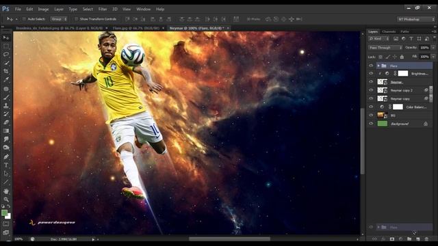Select the Healing Brush tool
Viewport: 438px width, 246px height.
pyautogui.click(x=6, y=89)
